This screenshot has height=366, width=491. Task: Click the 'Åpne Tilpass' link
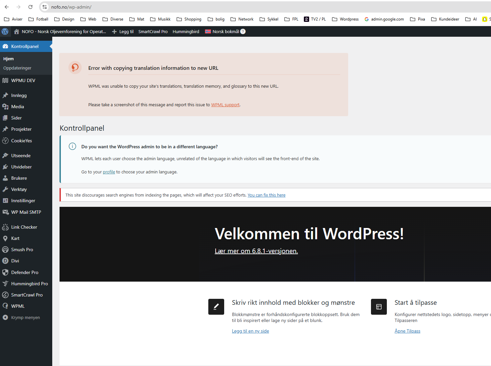(x=407, y=331)
